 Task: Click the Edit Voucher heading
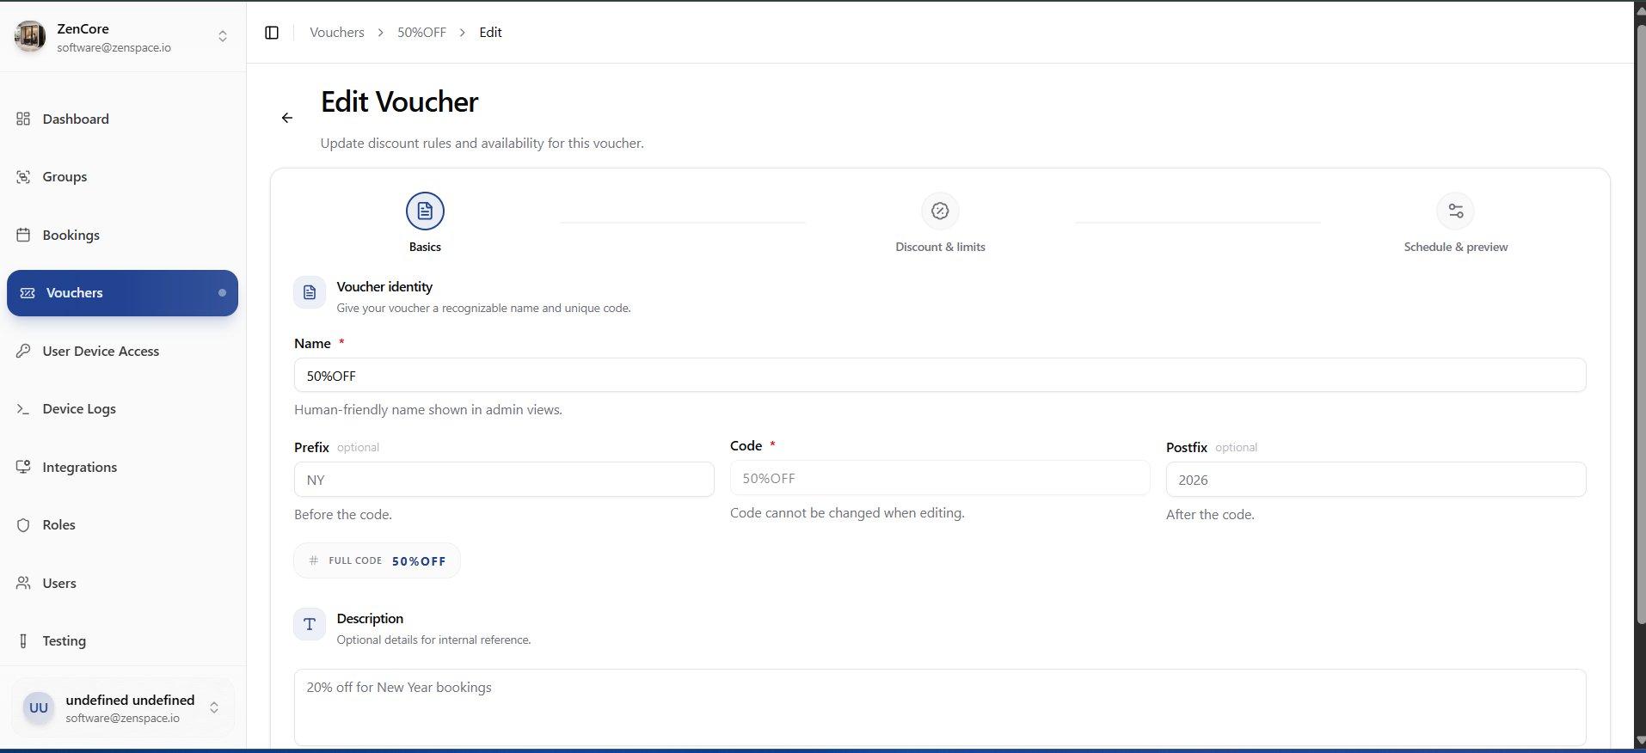[399, 102]
